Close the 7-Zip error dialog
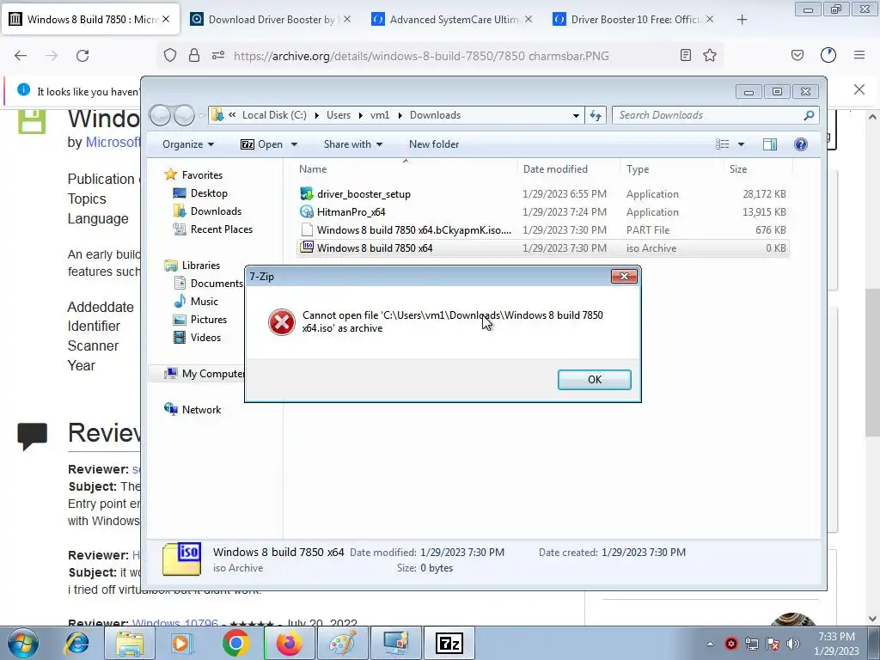880x660 pixels. [x=624, y=276]
